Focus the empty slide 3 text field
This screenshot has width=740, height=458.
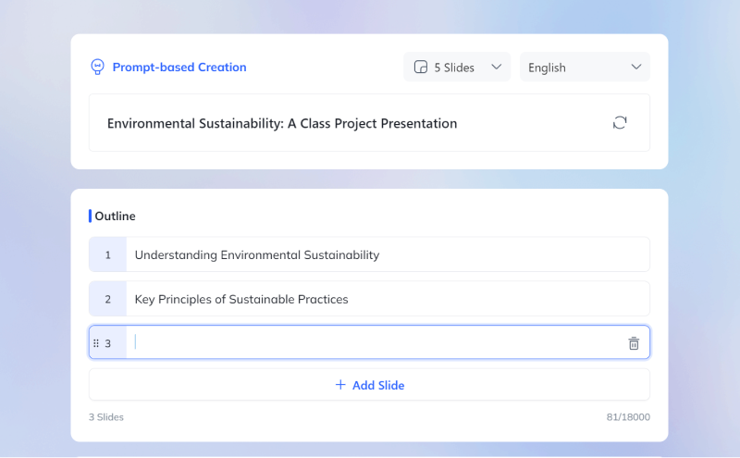tap(370, 343)
